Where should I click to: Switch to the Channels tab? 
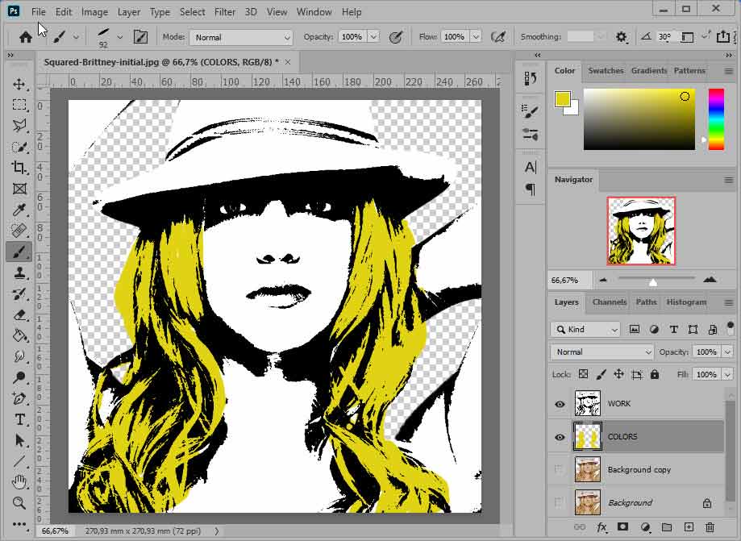click(609, 302)
